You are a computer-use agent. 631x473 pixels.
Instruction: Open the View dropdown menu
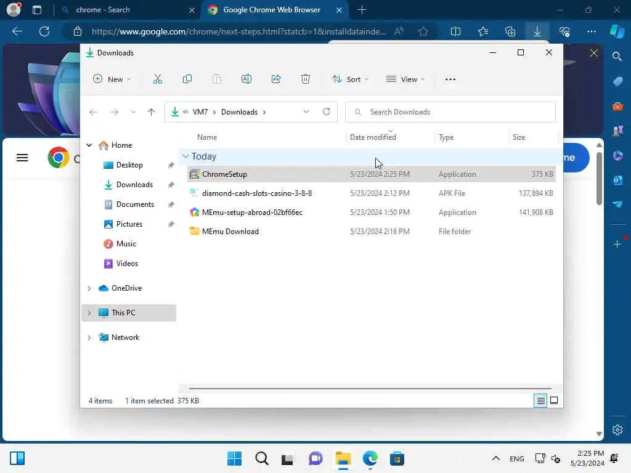click(405, 79)
